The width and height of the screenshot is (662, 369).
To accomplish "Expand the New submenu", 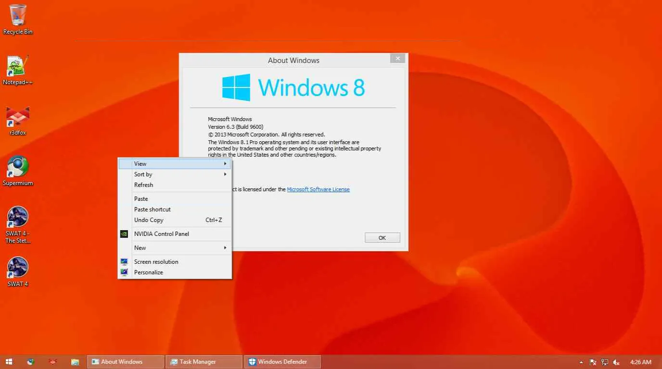I will [175, 248].
